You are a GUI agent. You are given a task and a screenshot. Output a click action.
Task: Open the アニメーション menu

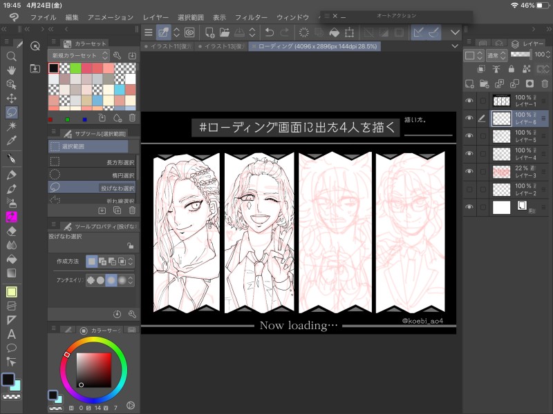click(111, 17)
